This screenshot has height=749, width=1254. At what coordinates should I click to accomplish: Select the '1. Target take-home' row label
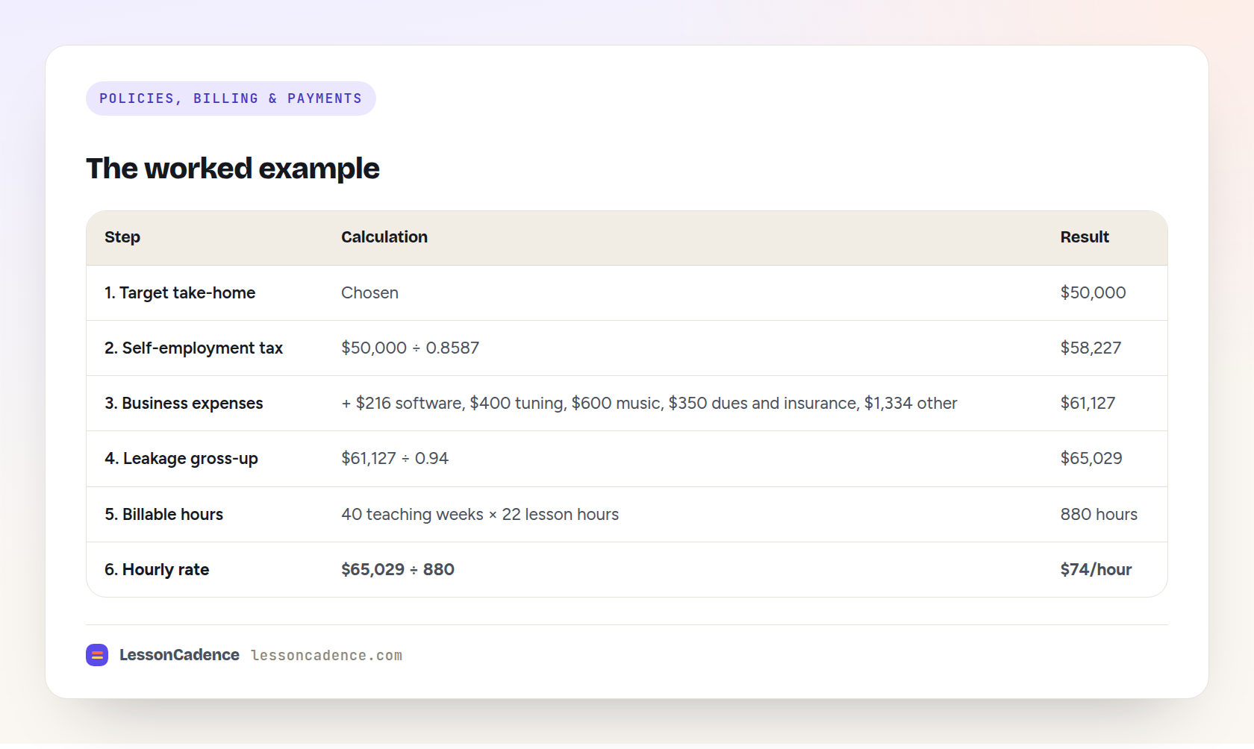(x=180, y=293)
